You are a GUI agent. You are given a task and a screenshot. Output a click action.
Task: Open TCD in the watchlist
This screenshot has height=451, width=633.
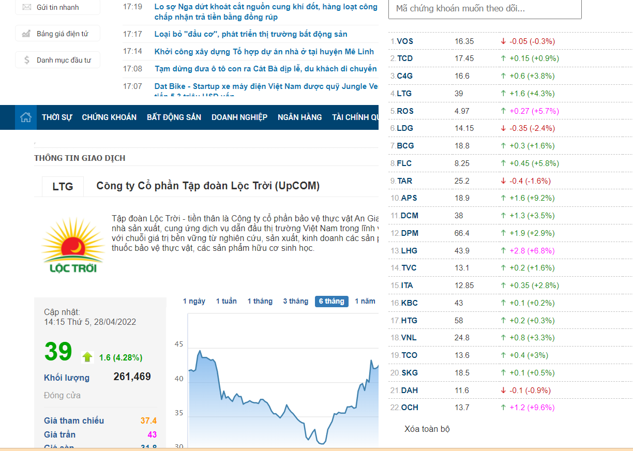point(405,58)
